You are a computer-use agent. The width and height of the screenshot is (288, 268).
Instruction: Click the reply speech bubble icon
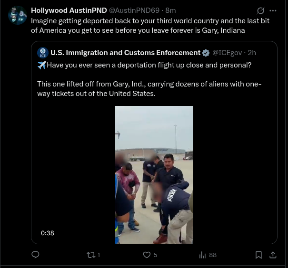coord(35,255)
